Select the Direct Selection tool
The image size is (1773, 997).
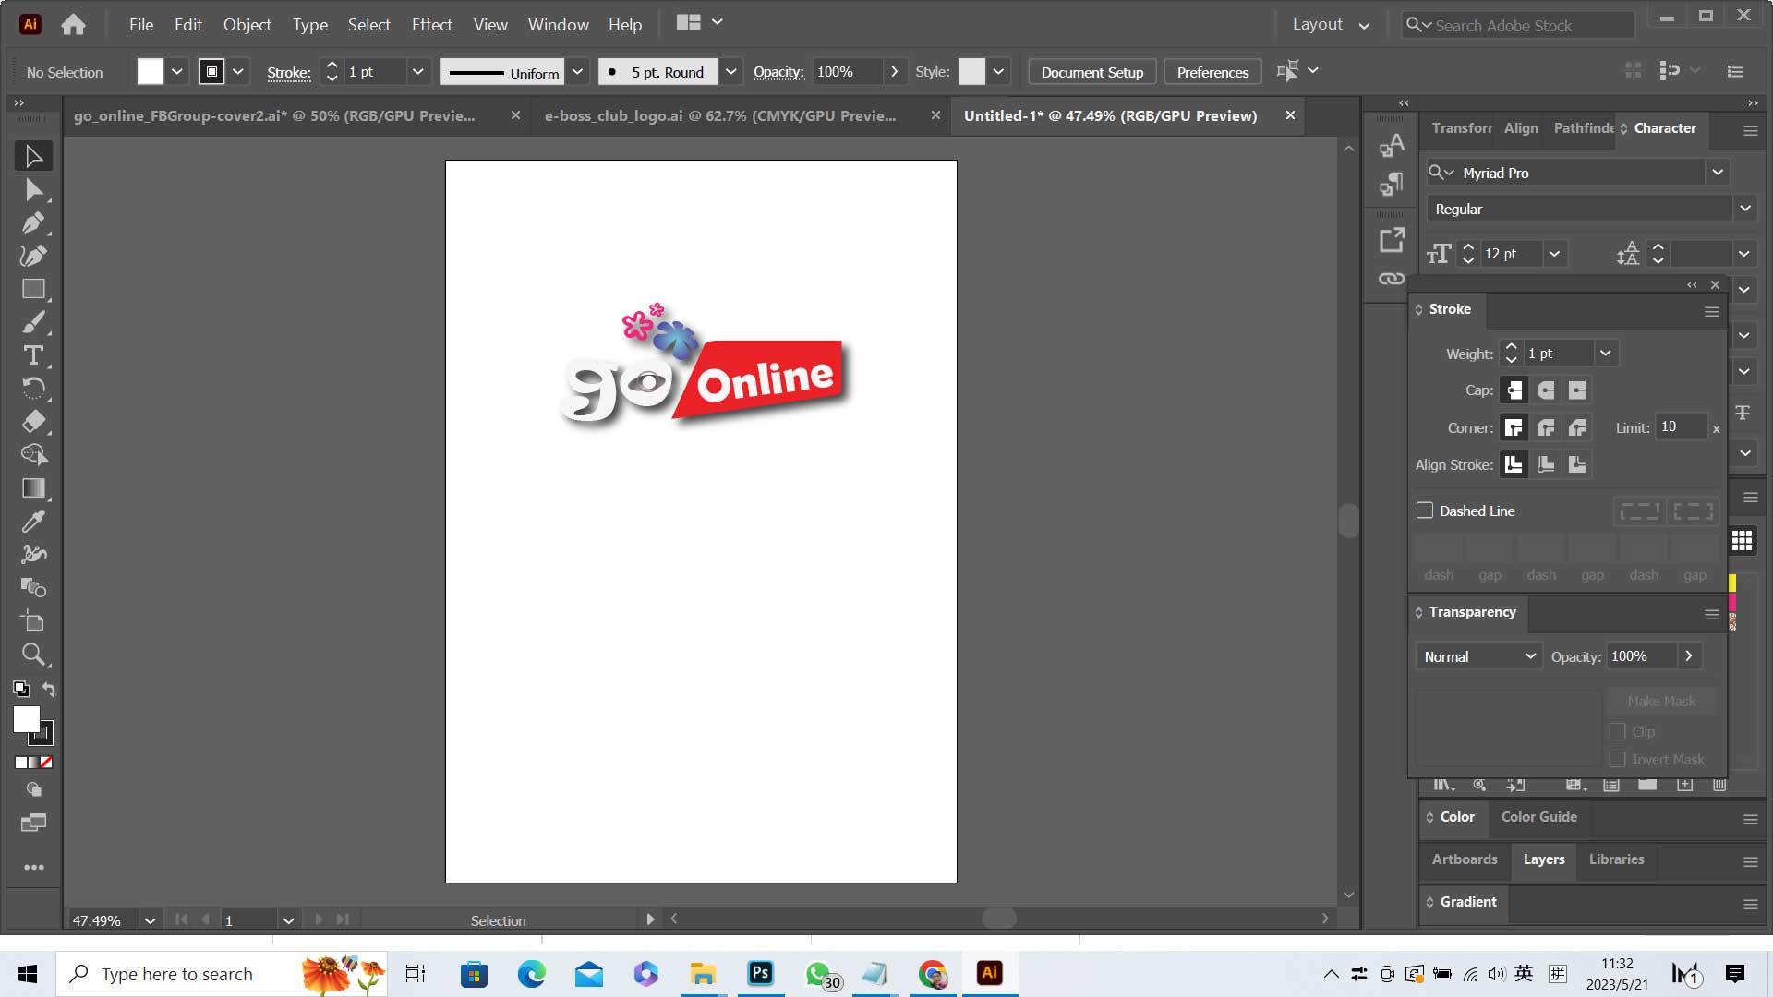pyautogui.click(x=33, y=190)
